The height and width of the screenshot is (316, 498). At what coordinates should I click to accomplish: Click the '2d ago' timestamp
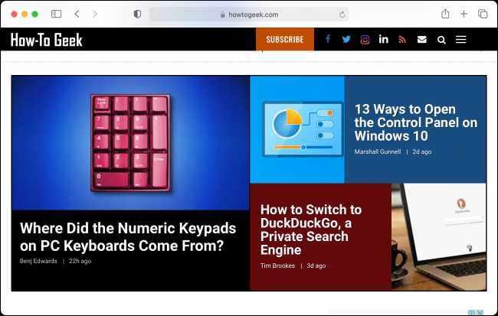click(x=422, y=151)
